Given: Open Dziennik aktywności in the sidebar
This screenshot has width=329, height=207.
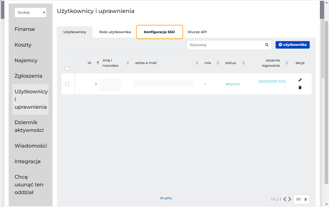Looking at the screenshot, I should [29, 126].
